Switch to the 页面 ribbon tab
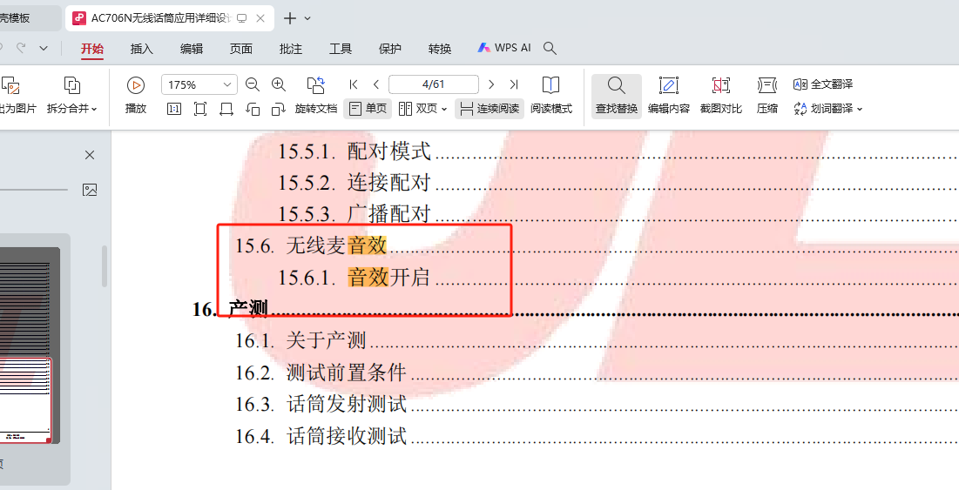Image resolution: width=959 pixels, height=490 pixels. [x=241, y=49]
